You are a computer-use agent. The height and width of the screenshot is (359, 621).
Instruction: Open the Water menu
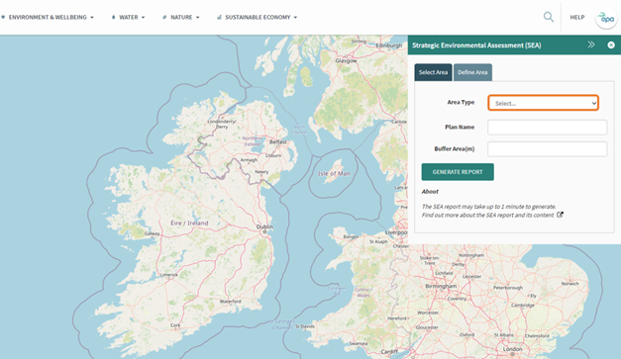pyautogui.click(x=129, y=18)
